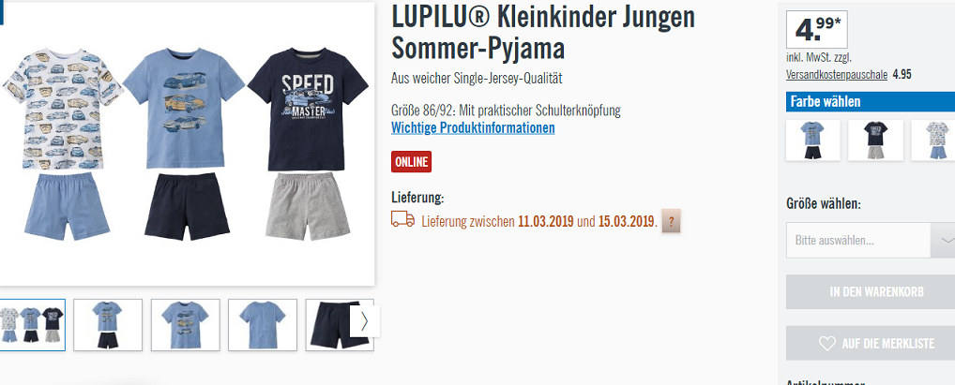Click next arrow in thumbnail carousel
The image size is (955, 385).
364,320
